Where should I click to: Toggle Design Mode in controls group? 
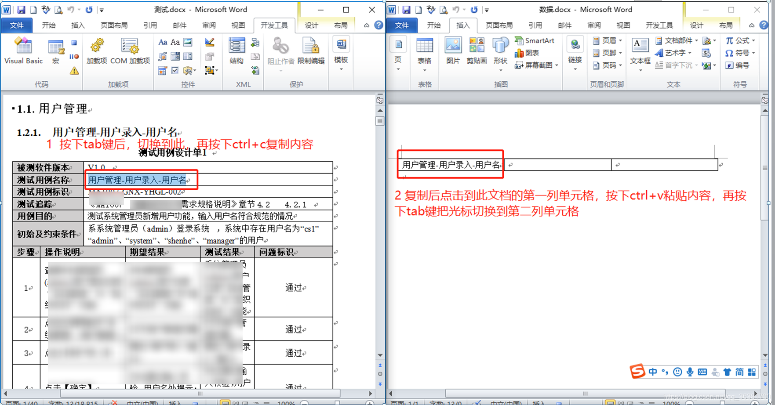(210, 43)
